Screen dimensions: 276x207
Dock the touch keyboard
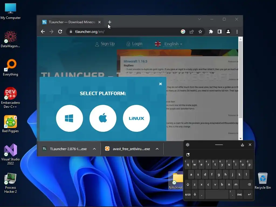tap(242, 145)
